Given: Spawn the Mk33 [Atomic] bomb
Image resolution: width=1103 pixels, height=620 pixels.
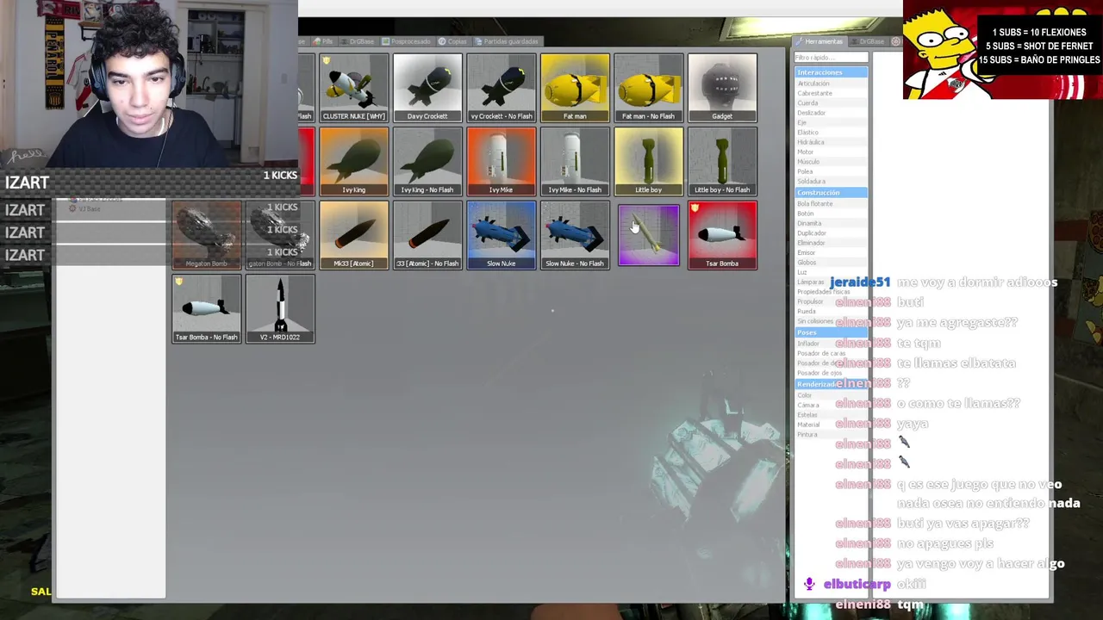Looking at the screenshot, I should pos(353,235).
